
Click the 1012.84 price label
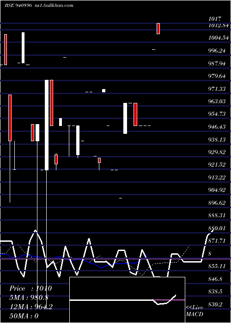click(219, 25)
